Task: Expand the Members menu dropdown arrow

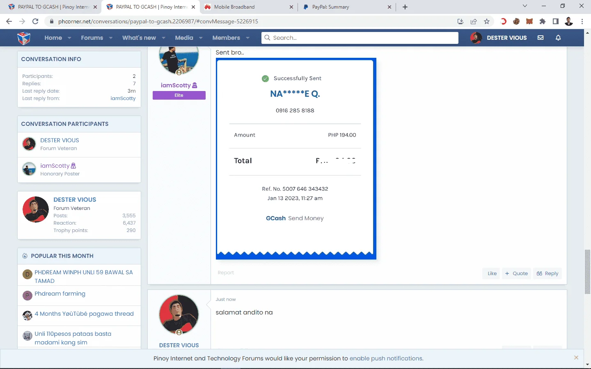Action: click(x=248, y=38)
